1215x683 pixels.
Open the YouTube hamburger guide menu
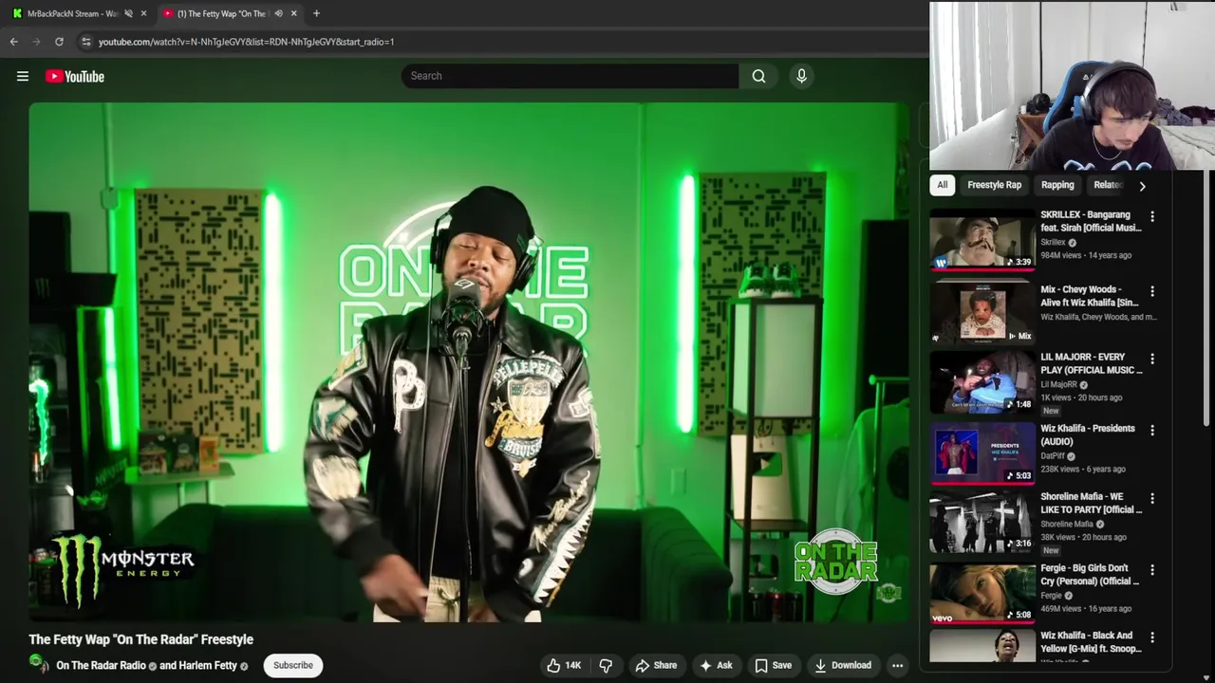tap(23, 76)
